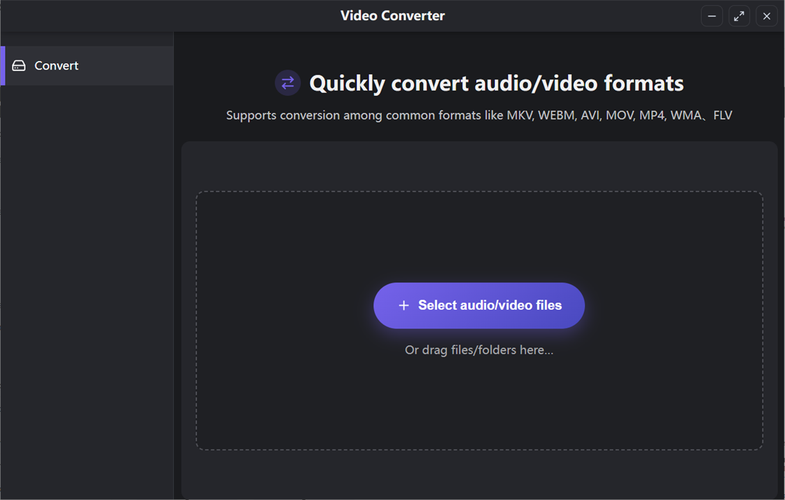Click the 'Quickly convert audio/video formats' heading
Viewport: 785px width, 500px height.
496,83
